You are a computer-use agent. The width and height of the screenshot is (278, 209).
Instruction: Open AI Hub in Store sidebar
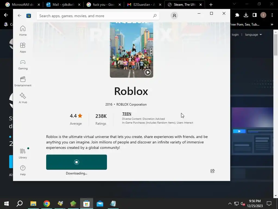(23, 98)
